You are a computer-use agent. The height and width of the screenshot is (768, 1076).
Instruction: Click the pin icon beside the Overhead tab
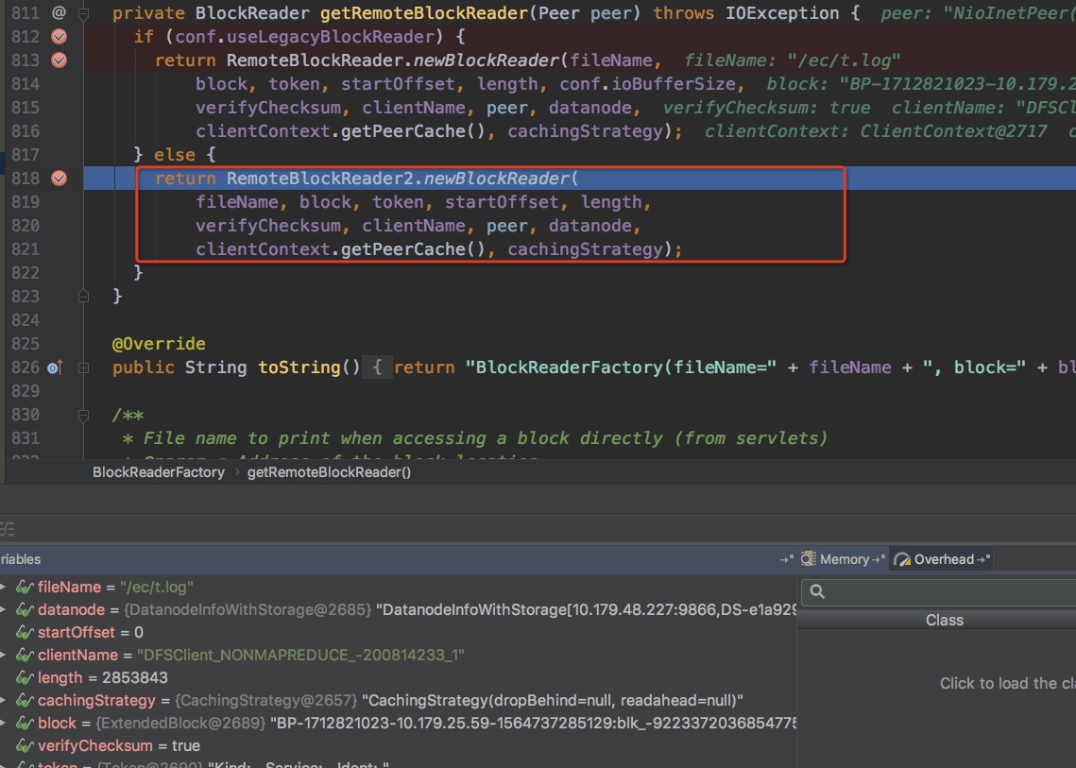(x=983, y=559)
